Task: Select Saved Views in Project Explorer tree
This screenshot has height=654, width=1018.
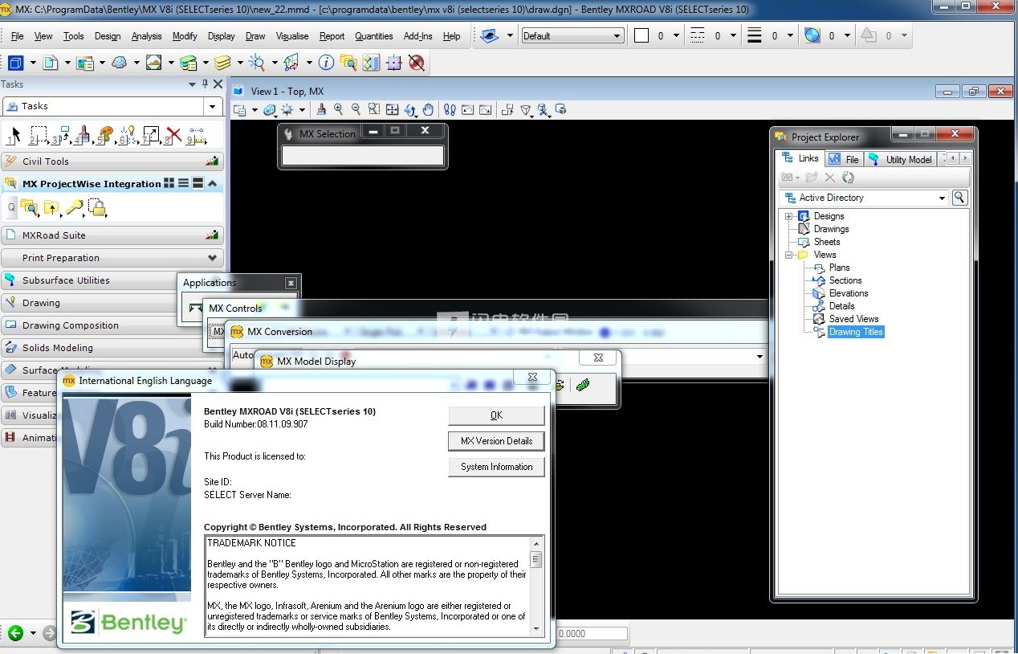Action: [854, 319]
